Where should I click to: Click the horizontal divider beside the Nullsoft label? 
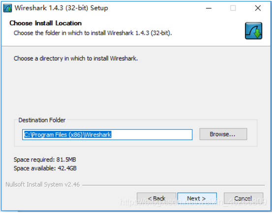(x=174, y=185)
